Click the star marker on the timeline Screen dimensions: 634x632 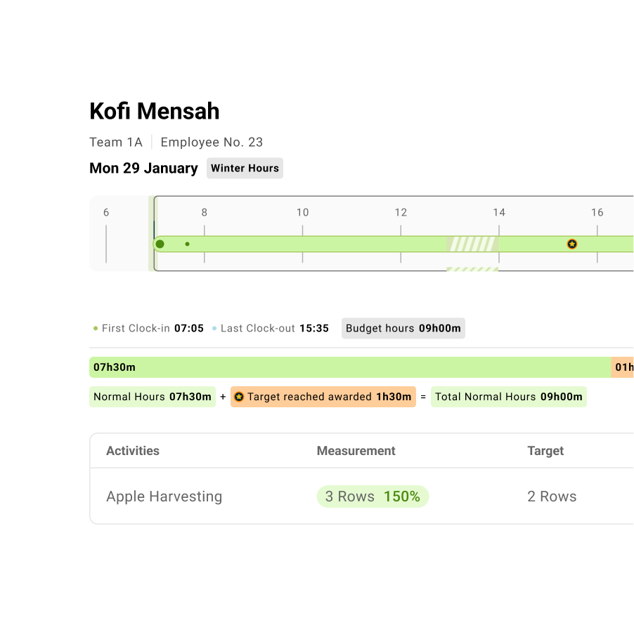click(x=572, y=244)
